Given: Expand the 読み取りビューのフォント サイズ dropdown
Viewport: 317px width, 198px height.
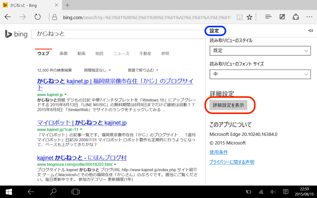Looking at the screenshot, I should [x=260, y=74].
